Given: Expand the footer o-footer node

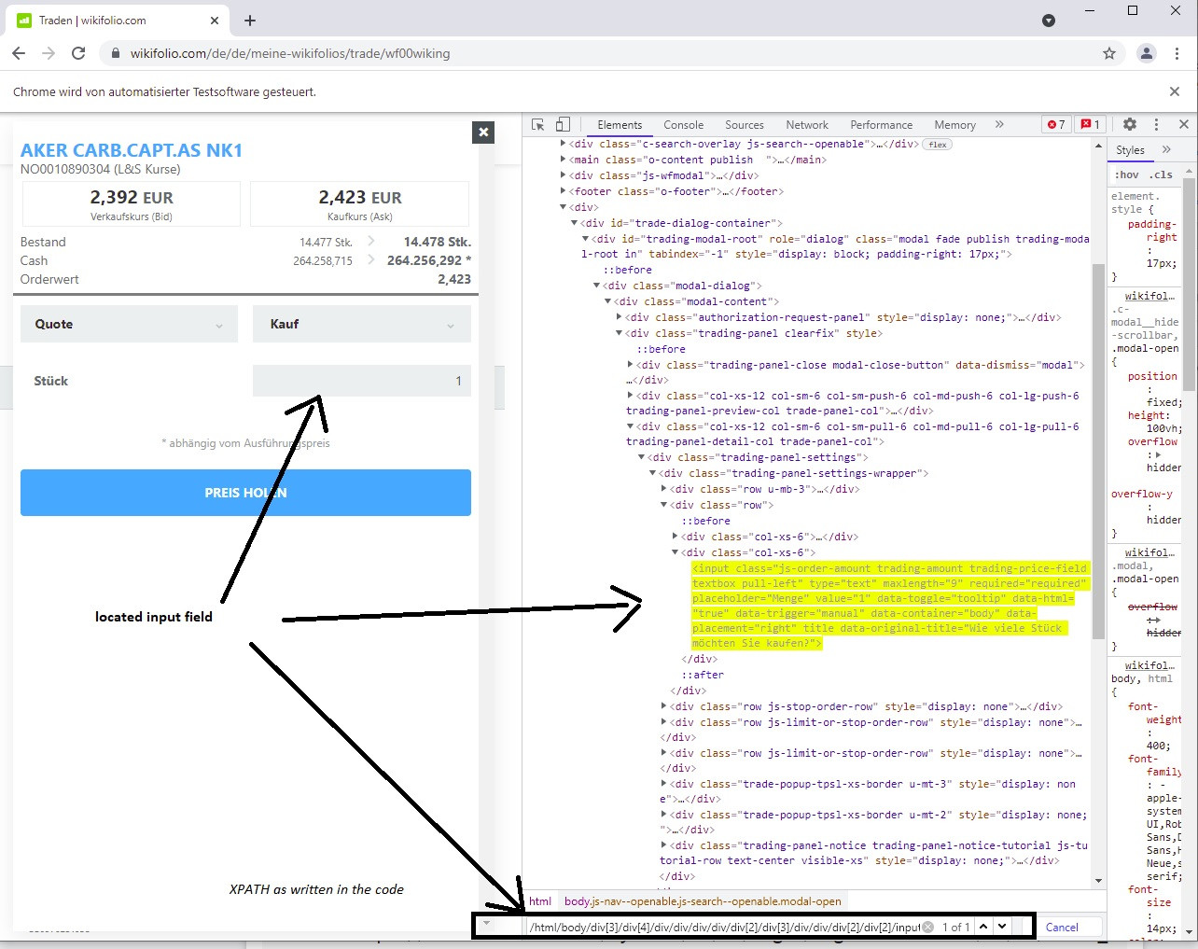Looking at the screenshot, I should click(564, 191).
